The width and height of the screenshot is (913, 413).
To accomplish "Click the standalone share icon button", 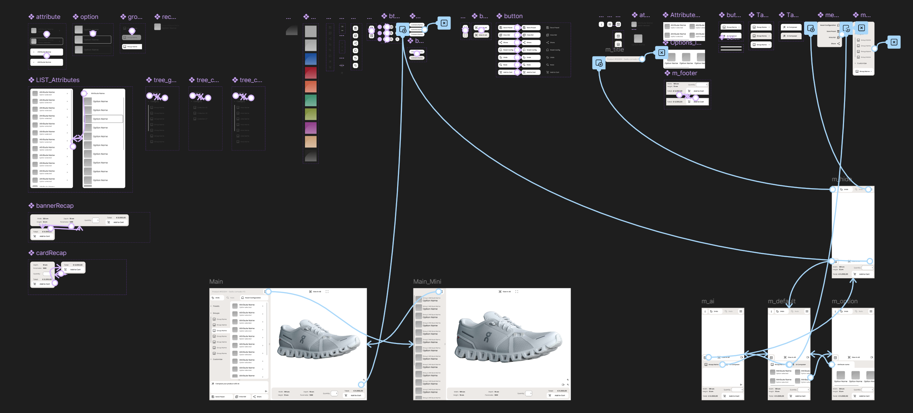I will tap(355, 43).
